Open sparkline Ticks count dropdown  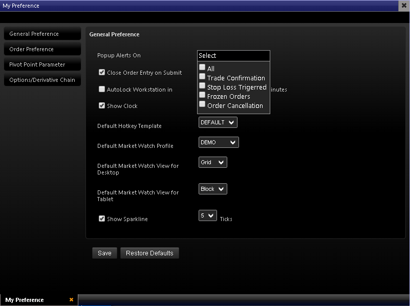tap(208, 215)
